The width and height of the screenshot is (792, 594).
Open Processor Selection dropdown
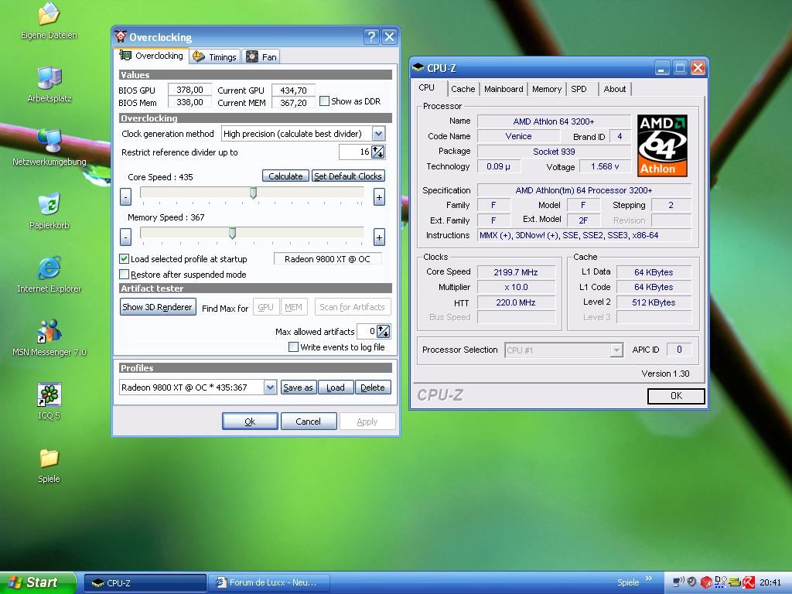pos(616,350)
